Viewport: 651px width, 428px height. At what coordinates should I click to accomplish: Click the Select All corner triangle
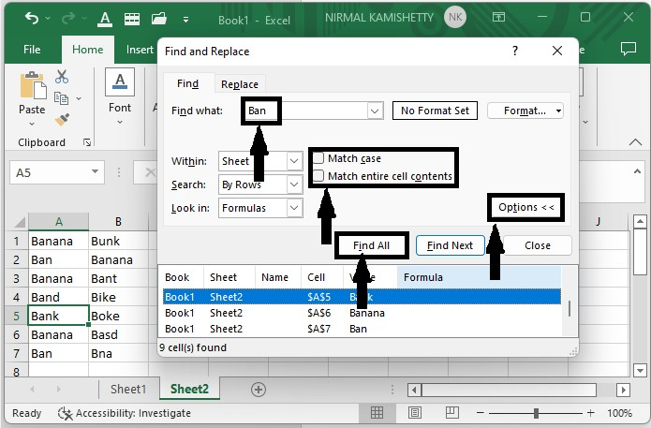click(x=20, y=222)
